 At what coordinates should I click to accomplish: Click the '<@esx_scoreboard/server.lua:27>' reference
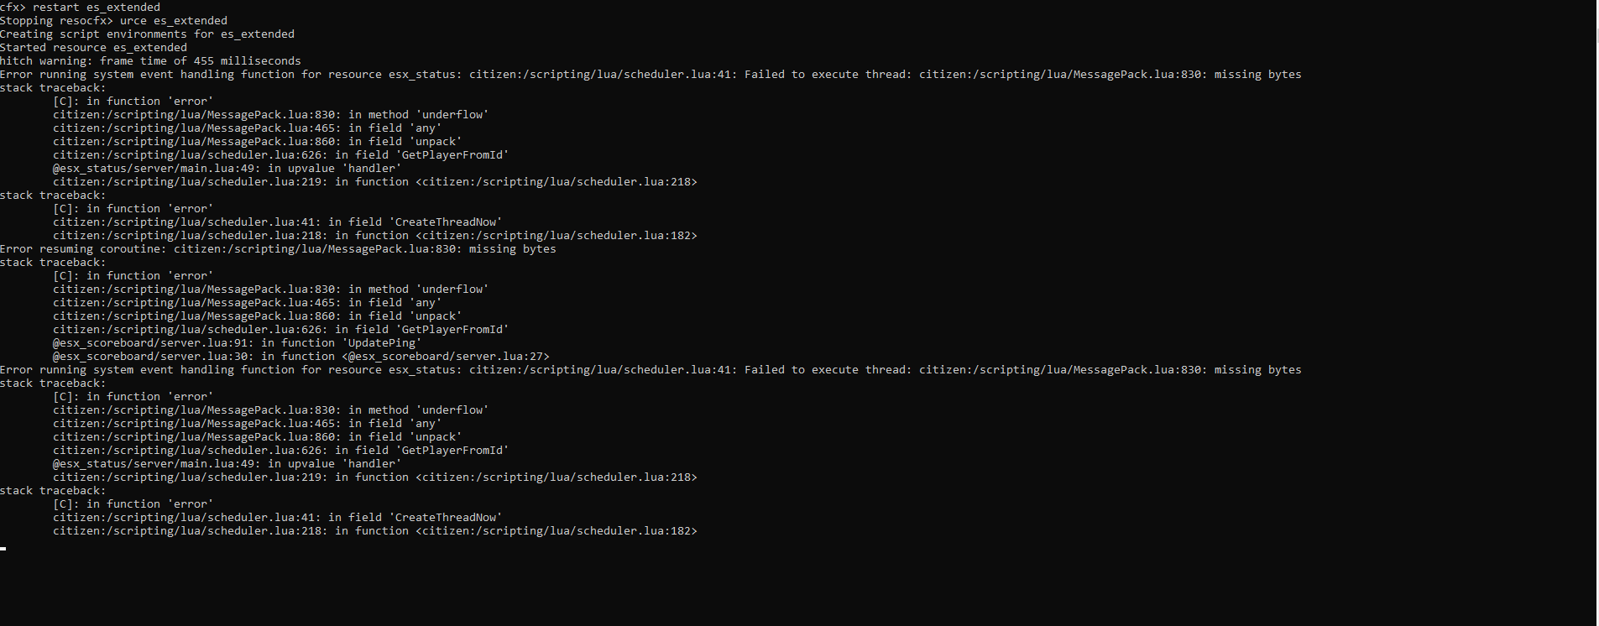(x=446, y=356)
